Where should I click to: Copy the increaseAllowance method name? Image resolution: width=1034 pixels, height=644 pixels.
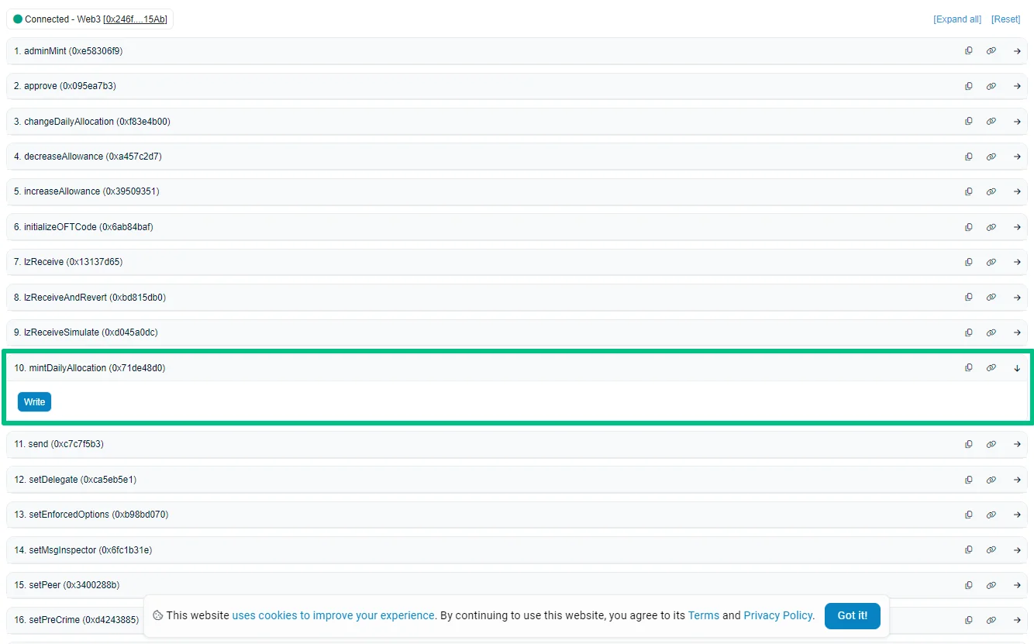click(x=968, y=191)
